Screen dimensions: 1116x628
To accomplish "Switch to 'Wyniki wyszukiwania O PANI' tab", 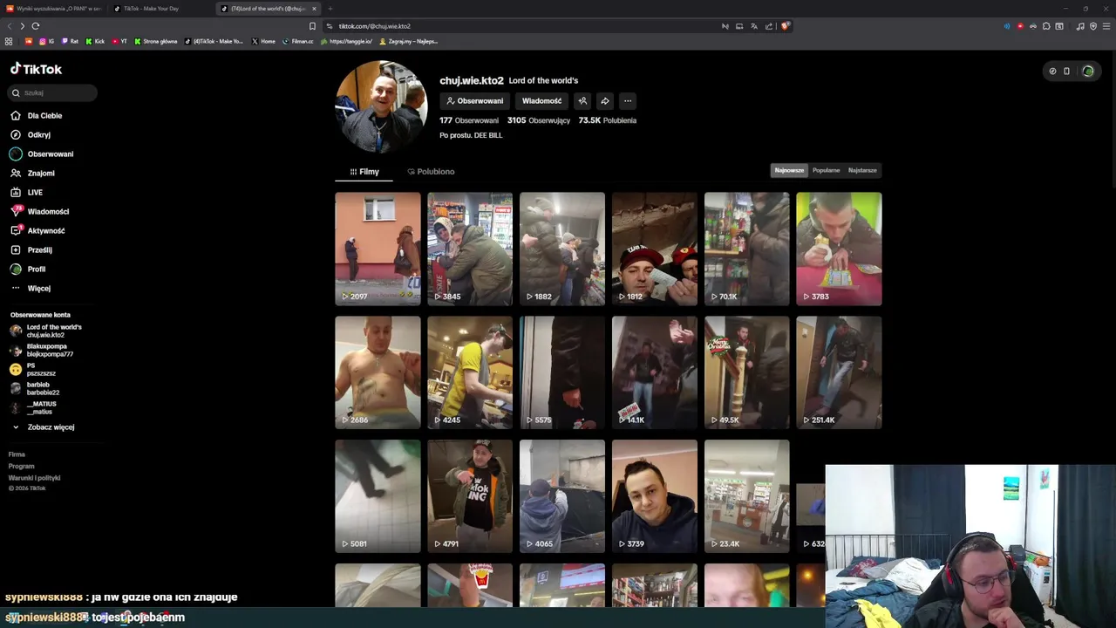I will point(54,9).
